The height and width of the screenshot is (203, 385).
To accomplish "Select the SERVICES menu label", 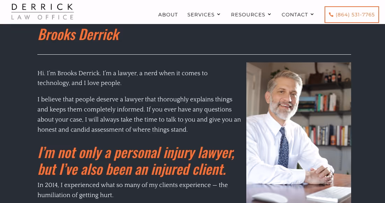I will point(201,15).
